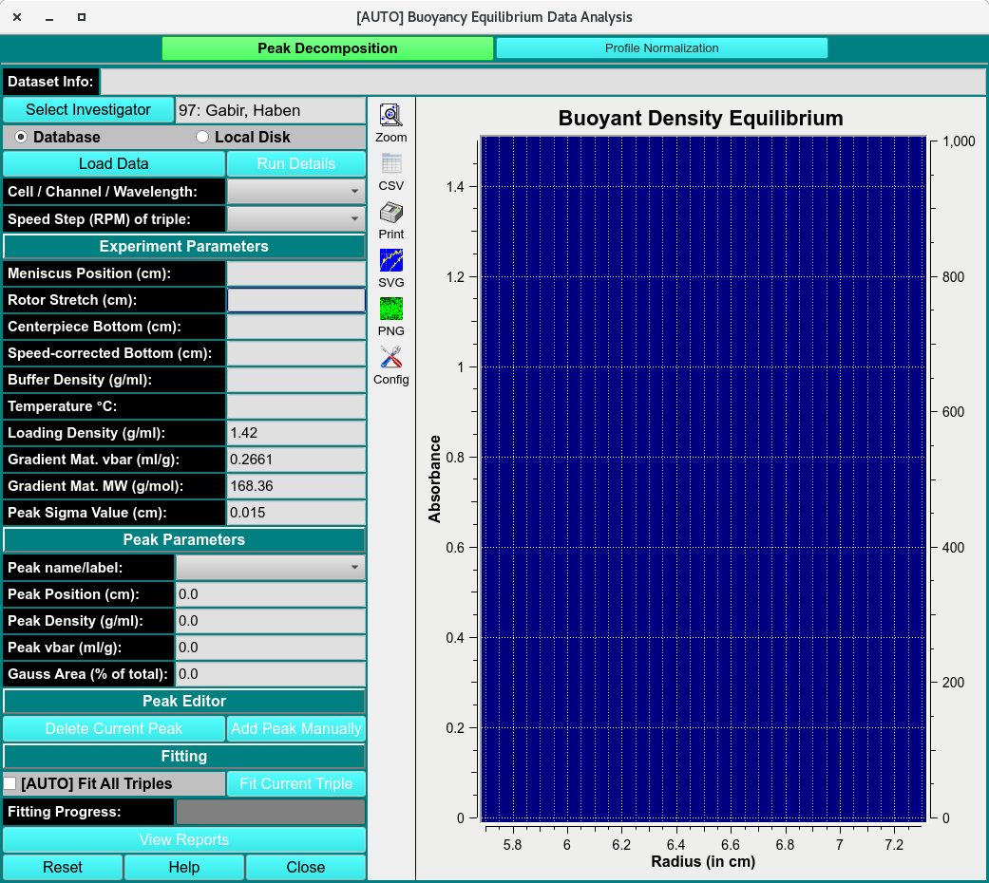Select the Database radio button

coord(21,137)
